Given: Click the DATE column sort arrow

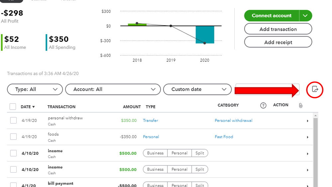Looking at the screenshot, I should click(x=34, y=107).
